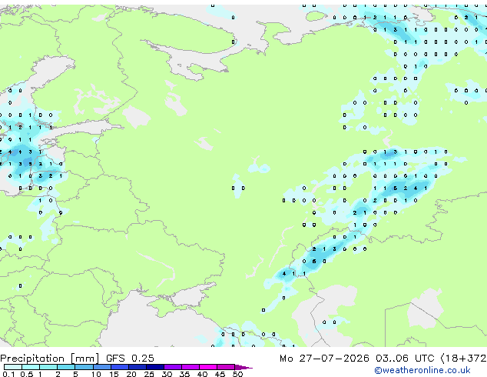Select the 15 to 20 mm blue swatch
Screen dimensions: 487x377
tap(120, 367)
